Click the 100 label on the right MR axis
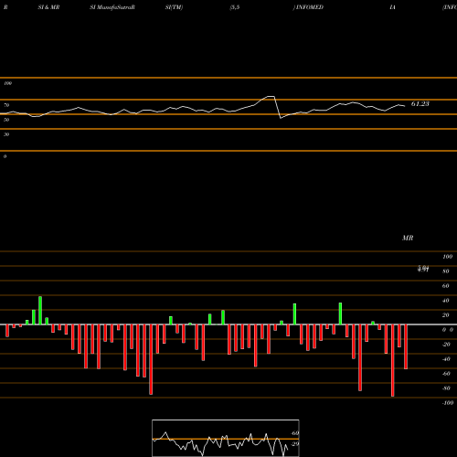 coord(447,257)
